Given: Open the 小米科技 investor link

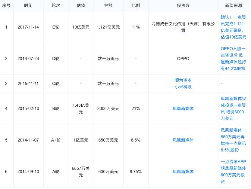Looking at the screenshot, I should pos(183,87).
